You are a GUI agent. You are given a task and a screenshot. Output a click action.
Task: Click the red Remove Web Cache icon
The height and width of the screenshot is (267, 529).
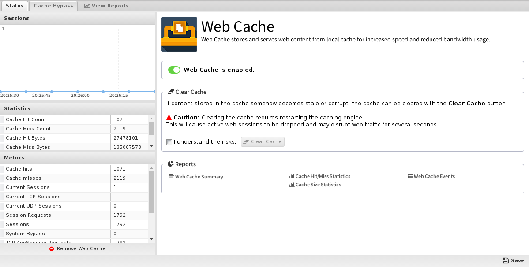pos(52,249)
